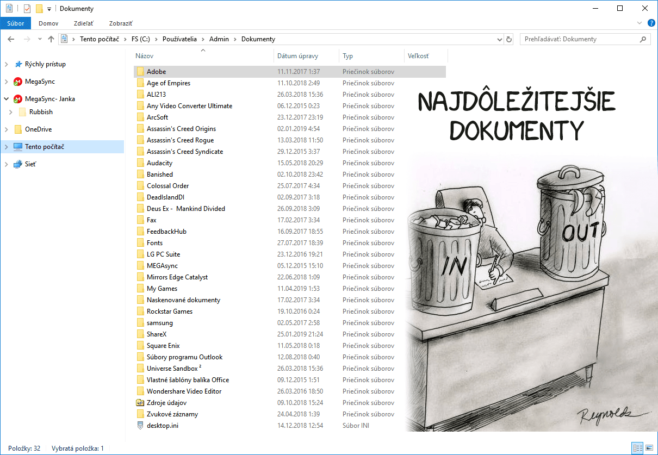Click the Admin breadcrumb in address bar
Screen dimensions: 658x455
219,39
